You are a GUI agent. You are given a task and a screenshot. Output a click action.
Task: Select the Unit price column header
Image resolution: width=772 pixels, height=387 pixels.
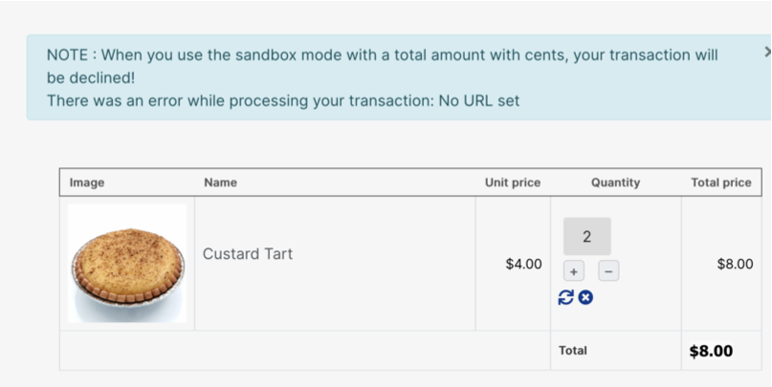[x=512, y=183]
